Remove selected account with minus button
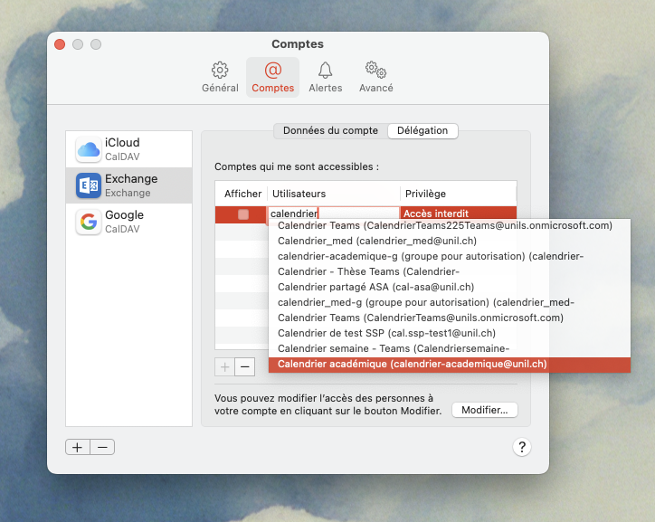This screenshot has height=522, width=655. coord(102,447)
